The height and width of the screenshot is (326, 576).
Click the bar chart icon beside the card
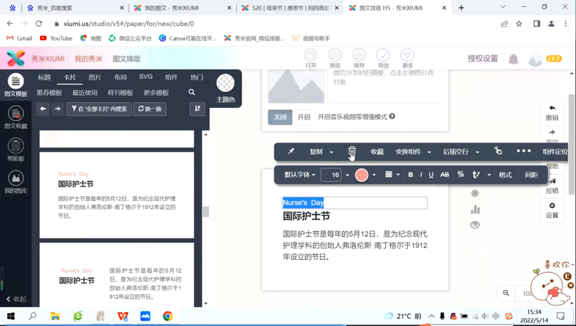(x=475, y=209)
